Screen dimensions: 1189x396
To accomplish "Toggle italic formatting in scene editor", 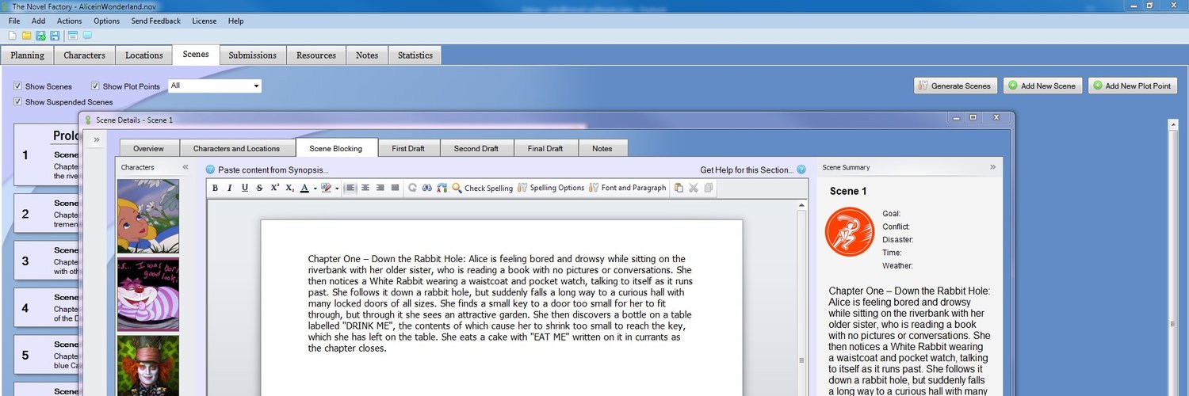I will point(230,188).
